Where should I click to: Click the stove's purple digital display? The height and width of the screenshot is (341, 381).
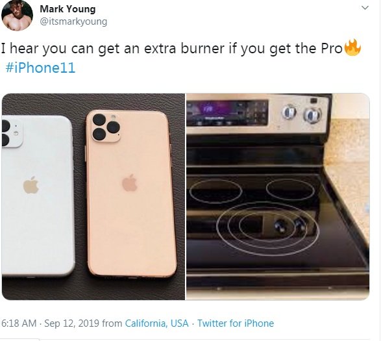point(227,113)
